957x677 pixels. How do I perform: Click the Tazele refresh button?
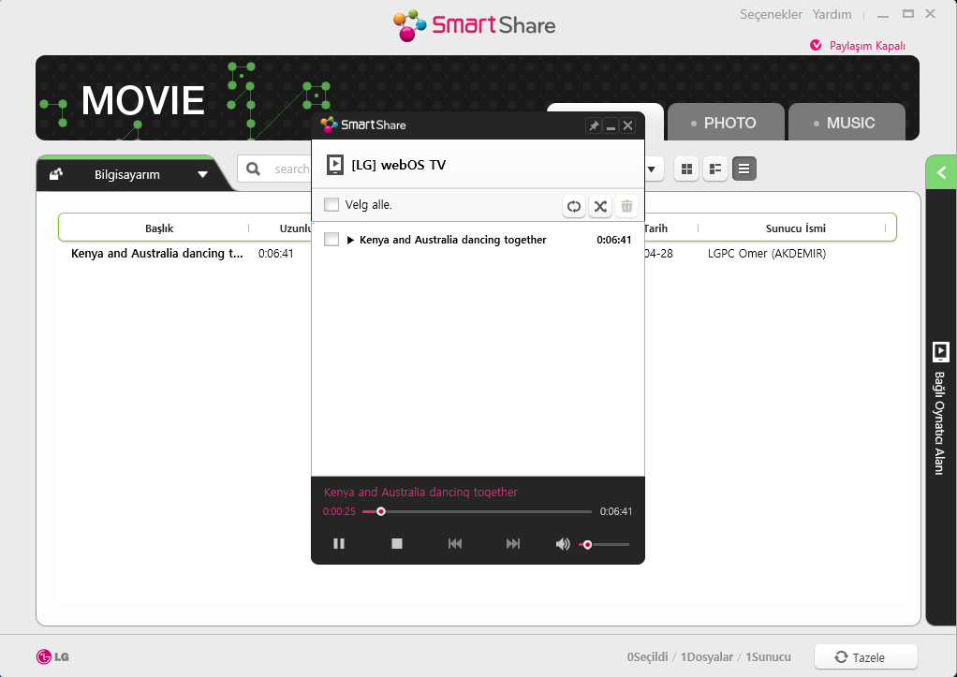point(865,657)
